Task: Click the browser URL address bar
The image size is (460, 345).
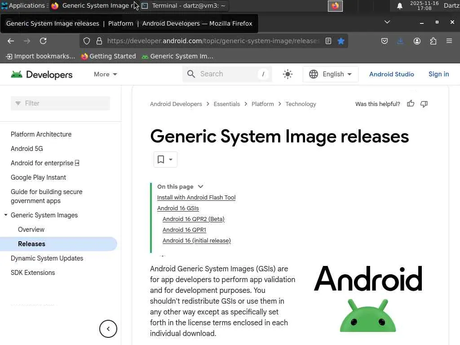Action: click(213, 41)
